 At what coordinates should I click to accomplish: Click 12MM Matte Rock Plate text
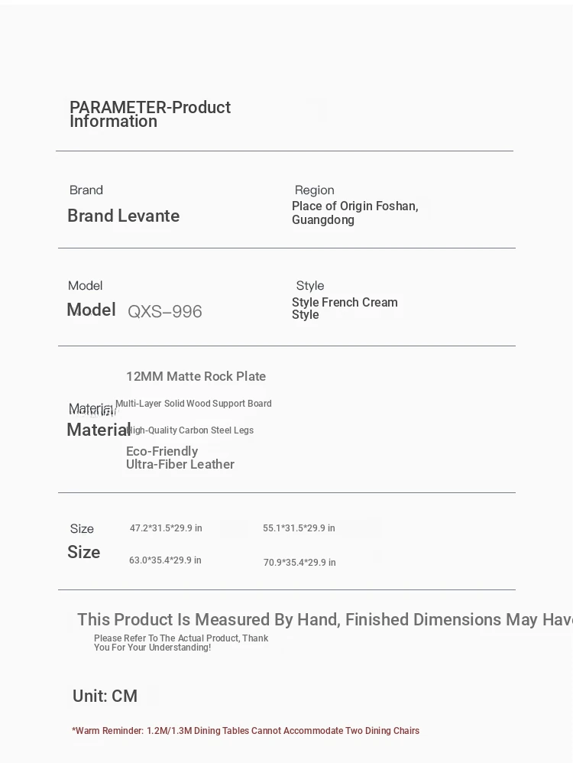point(196,376)
